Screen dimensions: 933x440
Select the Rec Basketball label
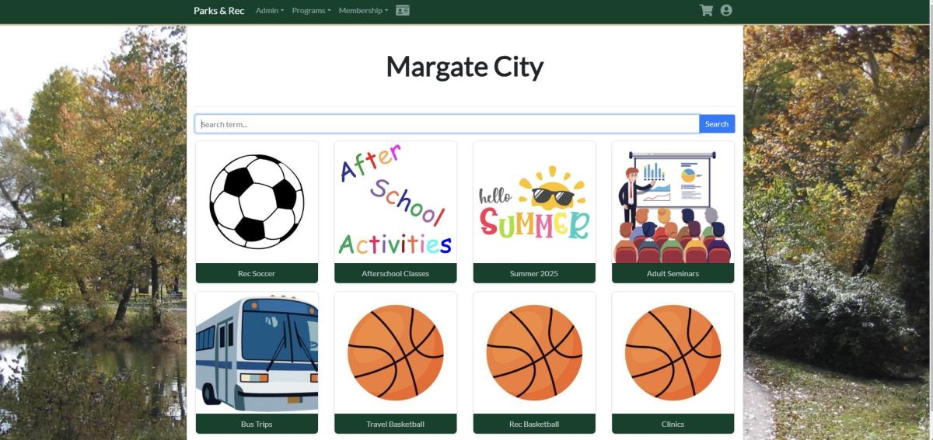click(x=534, y=424)
